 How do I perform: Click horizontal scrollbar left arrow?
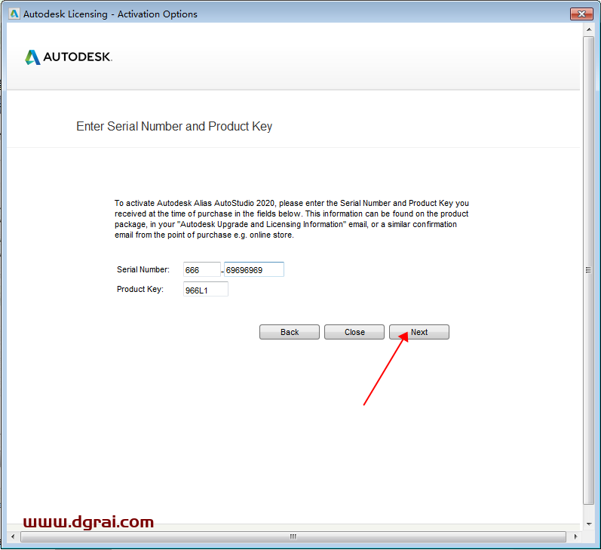pyautogui.click(x=13, y=536)
